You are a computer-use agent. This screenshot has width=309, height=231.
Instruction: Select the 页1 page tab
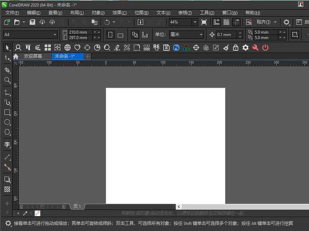coord(77,207)
